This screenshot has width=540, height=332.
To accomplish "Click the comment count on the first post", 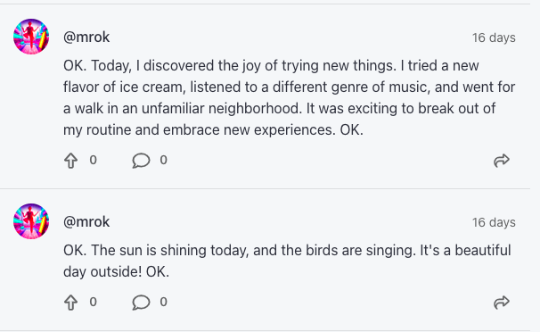I will click(164, 160).
